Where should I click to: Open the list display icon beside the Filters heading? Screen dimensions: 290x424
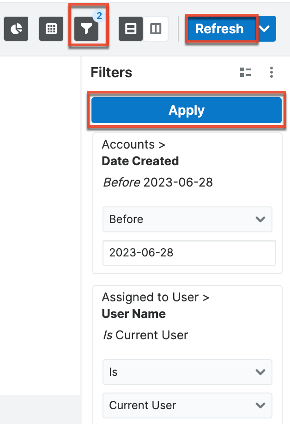246,72
